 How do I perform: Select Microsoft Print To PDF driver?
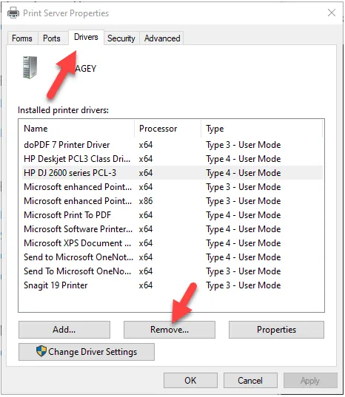pos(172,215)
